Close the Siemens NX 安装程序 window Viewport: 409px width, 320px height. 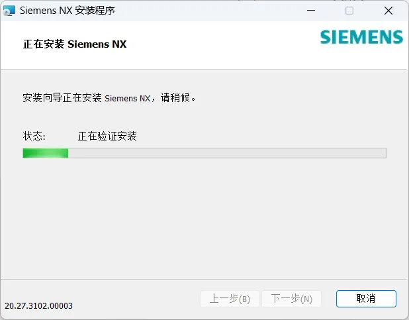388,11
